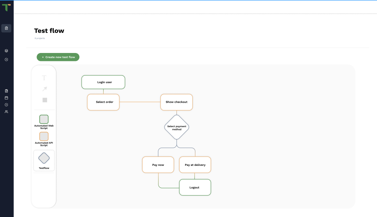Click the Automated Web Script label
This screenshot has width=377, height=217.
coord(44,127)
